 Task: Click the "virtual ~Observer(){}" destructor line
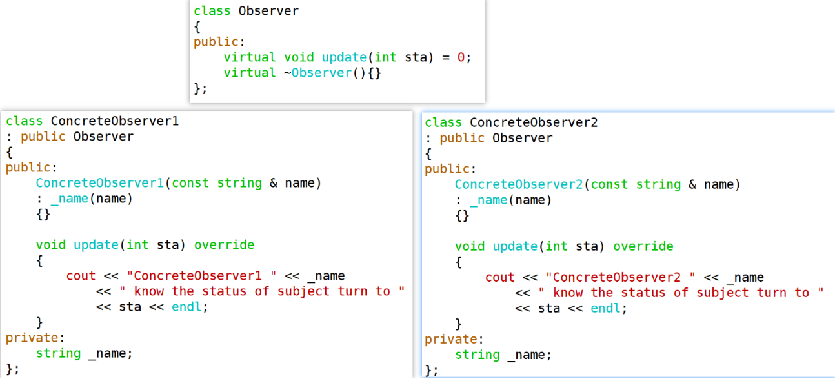click(x=303, y=73)
